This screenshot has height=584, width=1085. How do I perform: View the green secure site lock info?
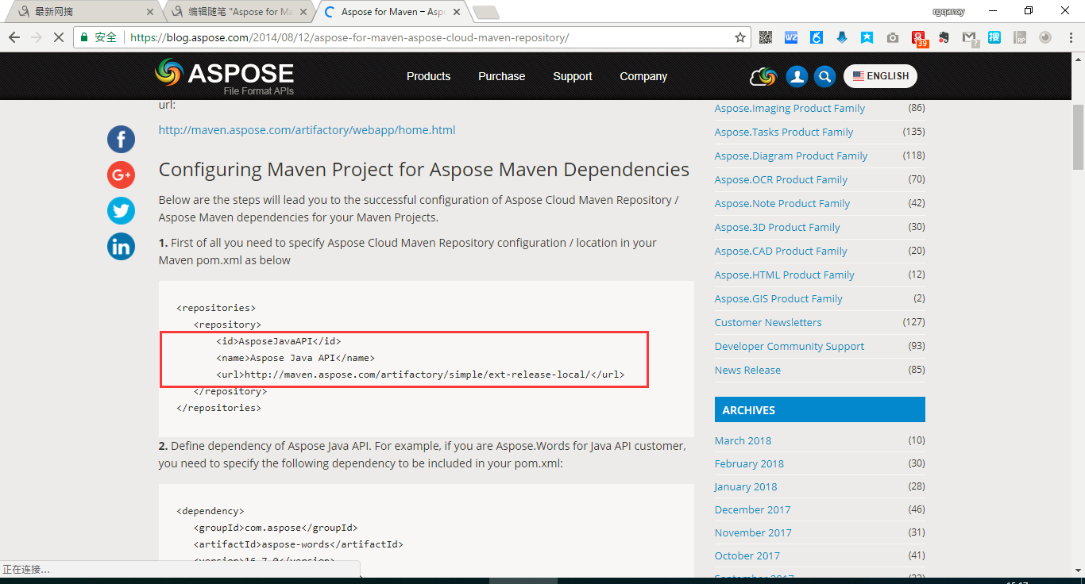98,37
